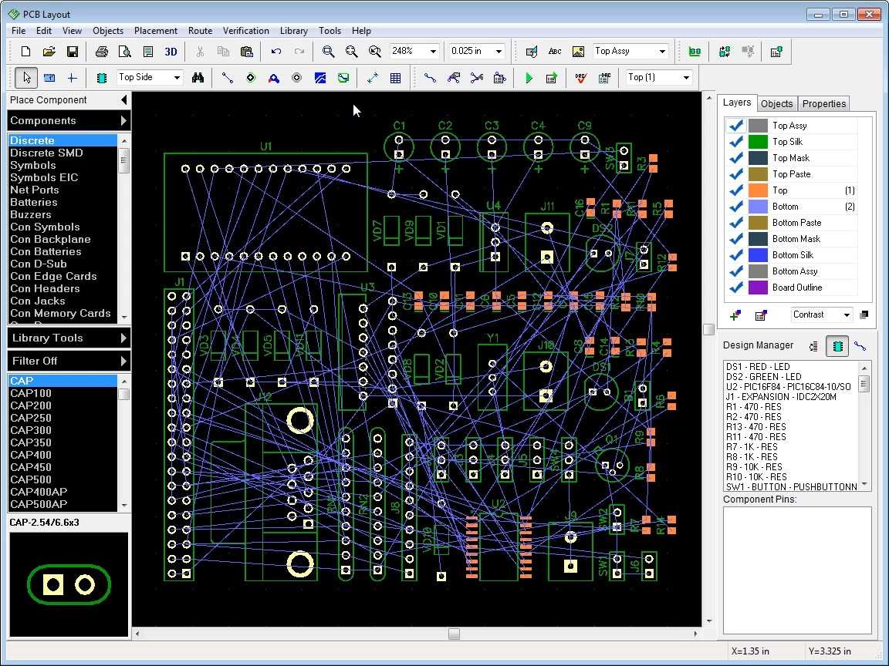Open the Top Assy layer dropdown
Image resolution: width=889 pixels, height=666 pixels.
(x=662, y=52)
